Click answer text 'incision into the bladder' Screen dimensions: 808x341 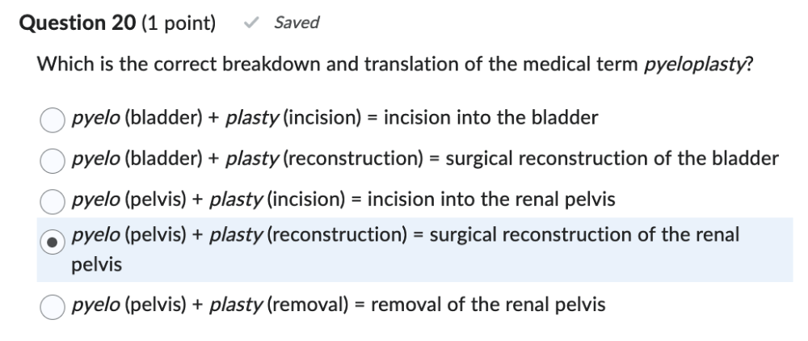click(x=490, y=118)
